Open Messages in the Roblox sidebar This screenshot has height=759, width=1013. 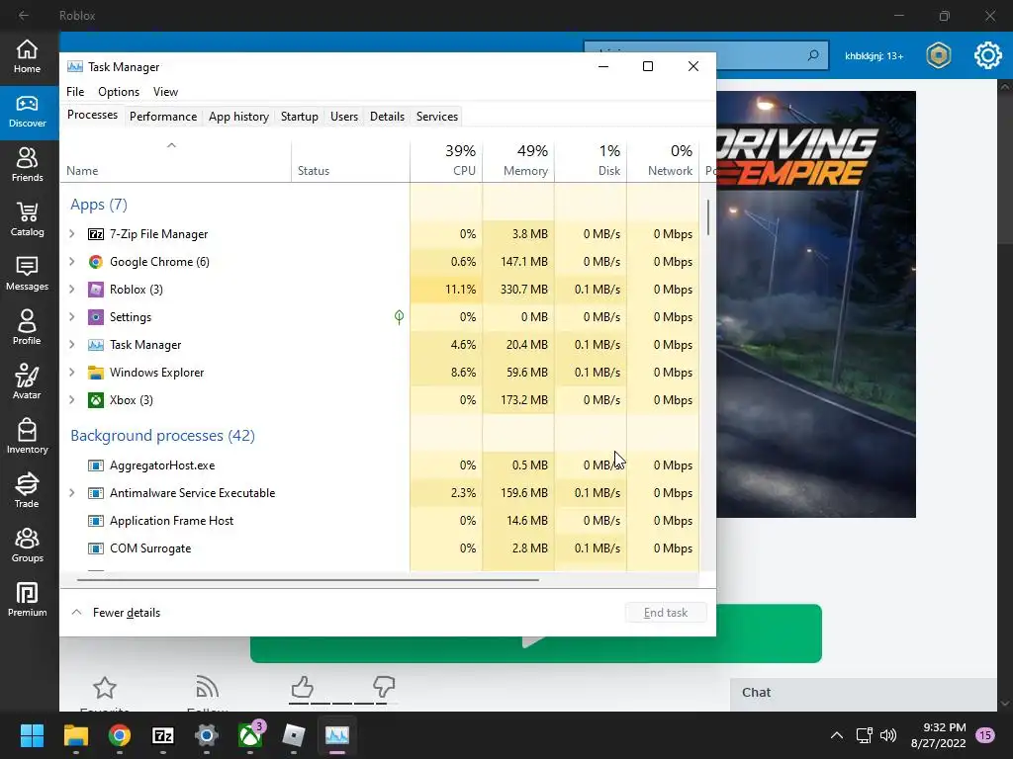point(27,274)
